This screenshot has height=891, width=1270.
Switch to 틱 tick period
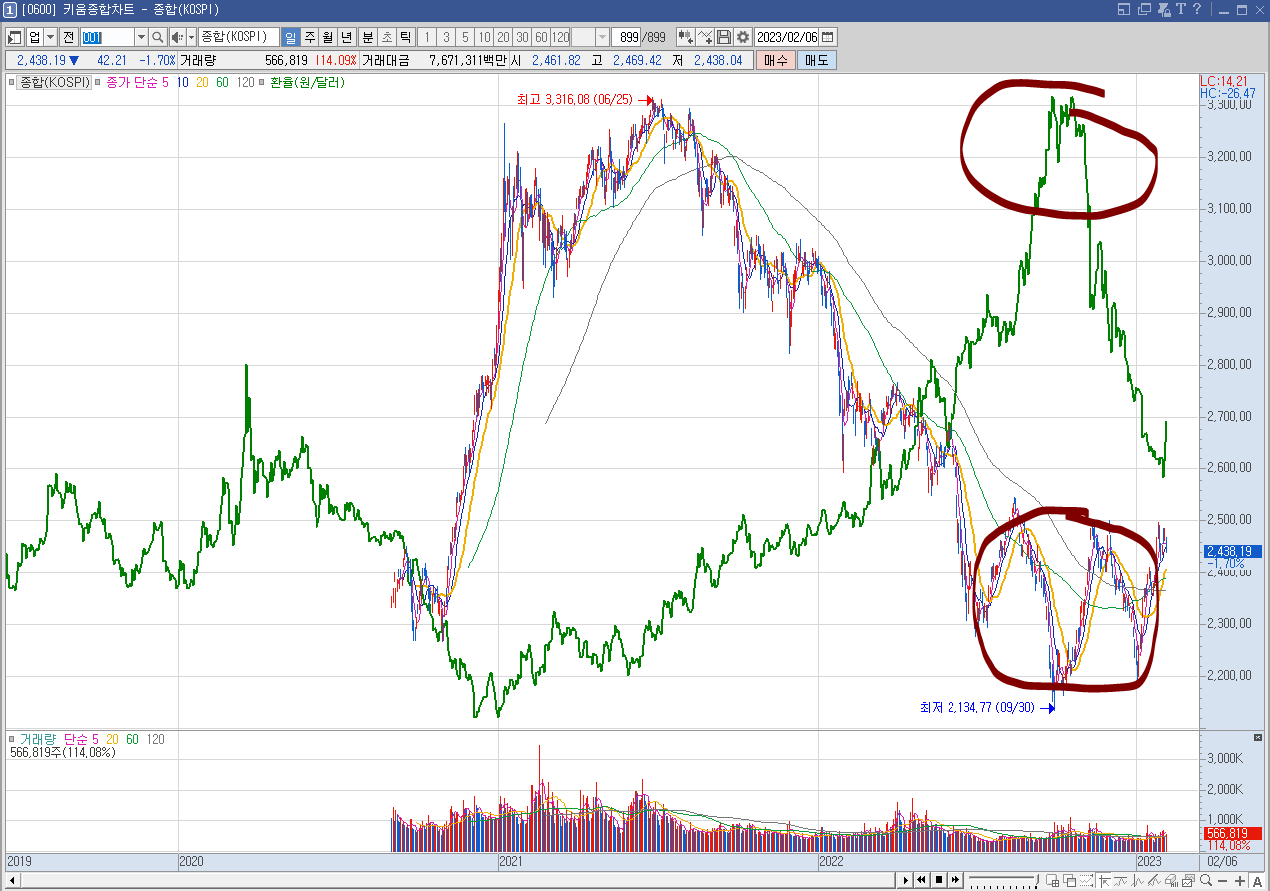pos(405,37)
